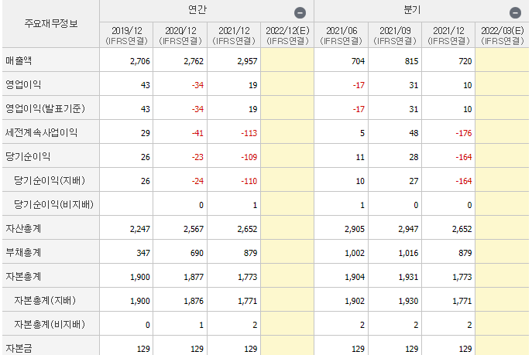Click 세전계속사업이익 value 48
This screenshot has width=532, height=355.
414,133
